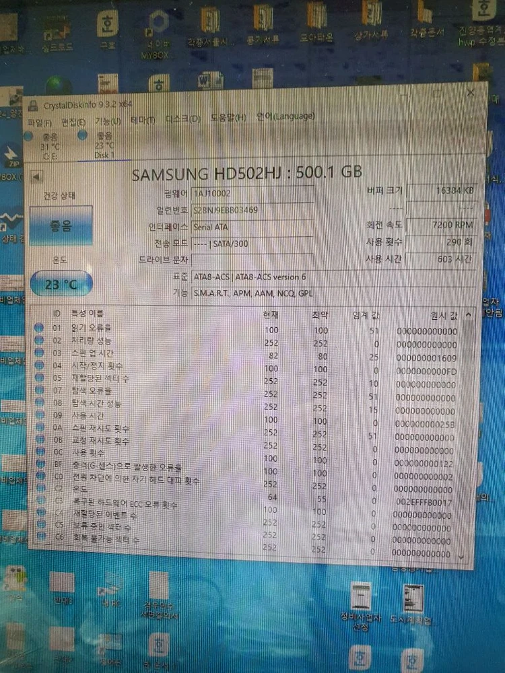The image size is (505, 673).
Task: Click the buffer size field 16384 KB
Action: (442, 190)
